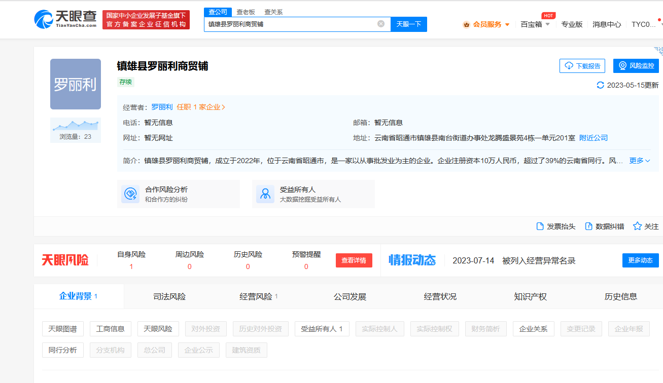Open 罗丽利 operator profile link
This screenshot has width=663, height=383.
pos(162,107)
